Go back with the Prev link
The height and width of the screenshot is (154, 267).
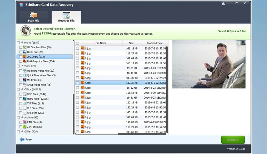click(x=26, y=139)
